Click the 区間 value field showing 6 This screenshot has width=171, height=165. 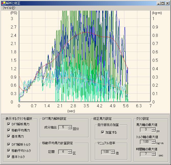[63, 152]
